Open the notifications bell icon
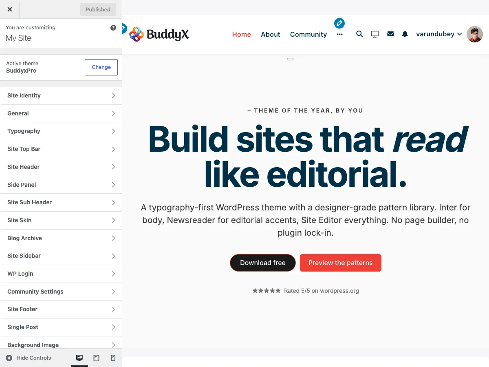The width and height of the screenshot is (489, 367). (x=405, y=34)
